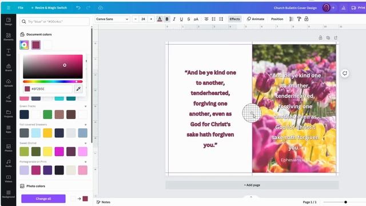Activate the eyedropper color picker

[78, 89]
